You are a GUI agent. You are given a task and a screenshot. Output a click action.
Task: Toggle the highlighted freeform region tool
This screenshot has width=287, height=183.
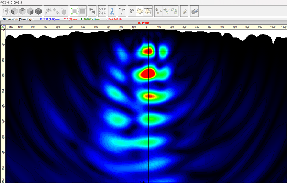pos(140,11)
